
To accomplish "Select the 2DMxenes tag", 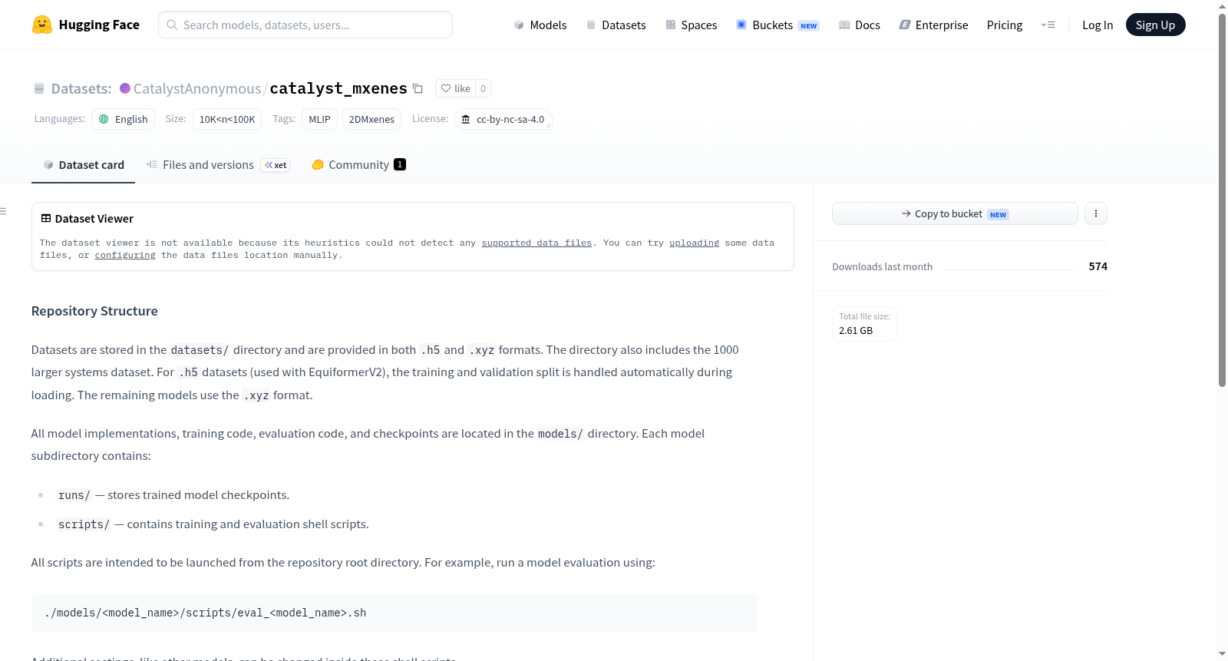I will click(371, 119).
